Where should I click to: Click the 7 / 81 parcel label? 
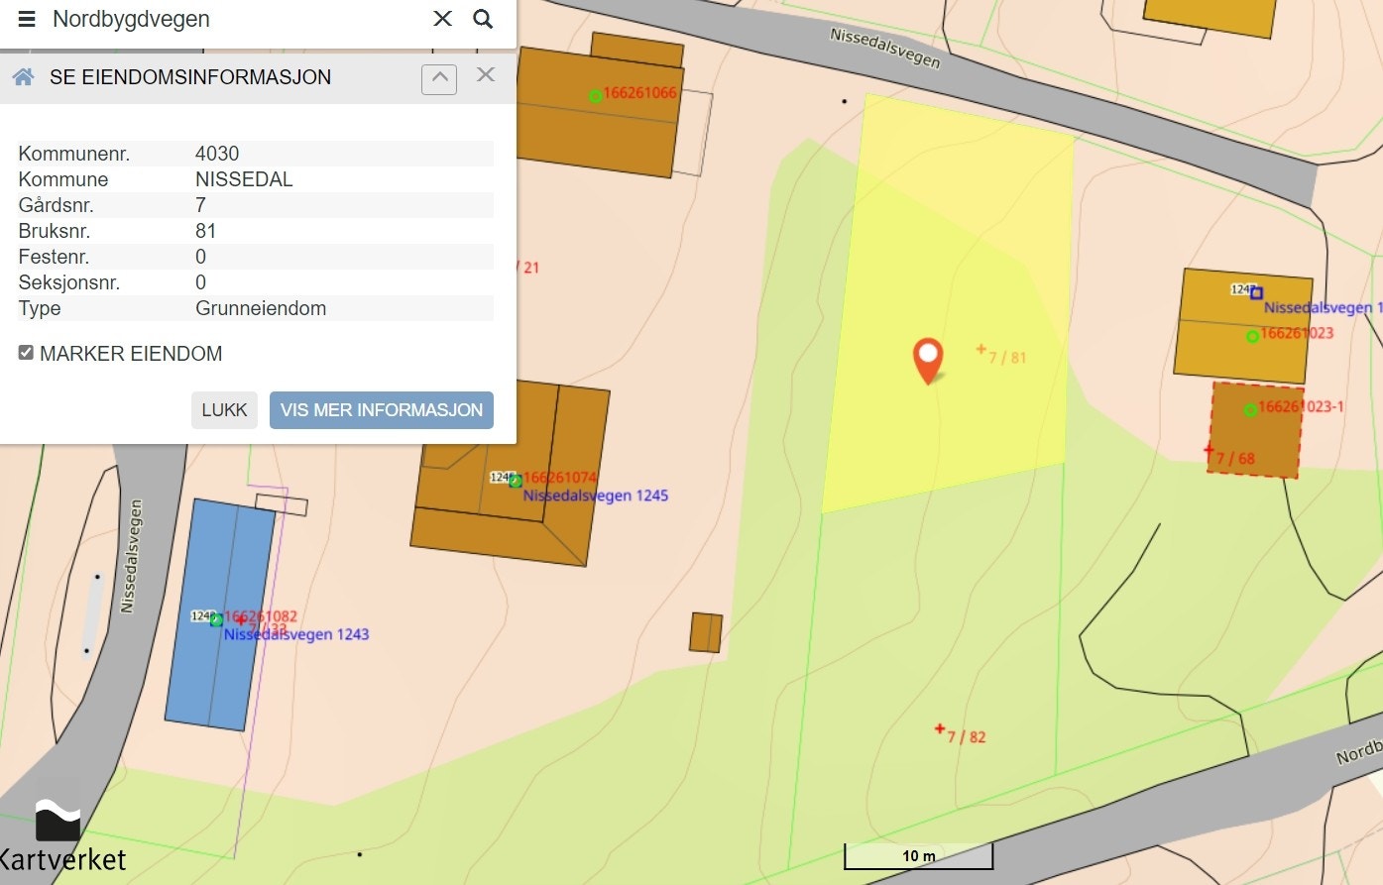tap(1007, 357)
